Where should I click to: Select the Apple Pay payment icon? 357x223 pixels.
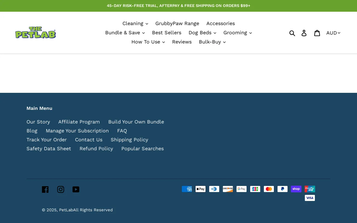click(x=200, y=189)
